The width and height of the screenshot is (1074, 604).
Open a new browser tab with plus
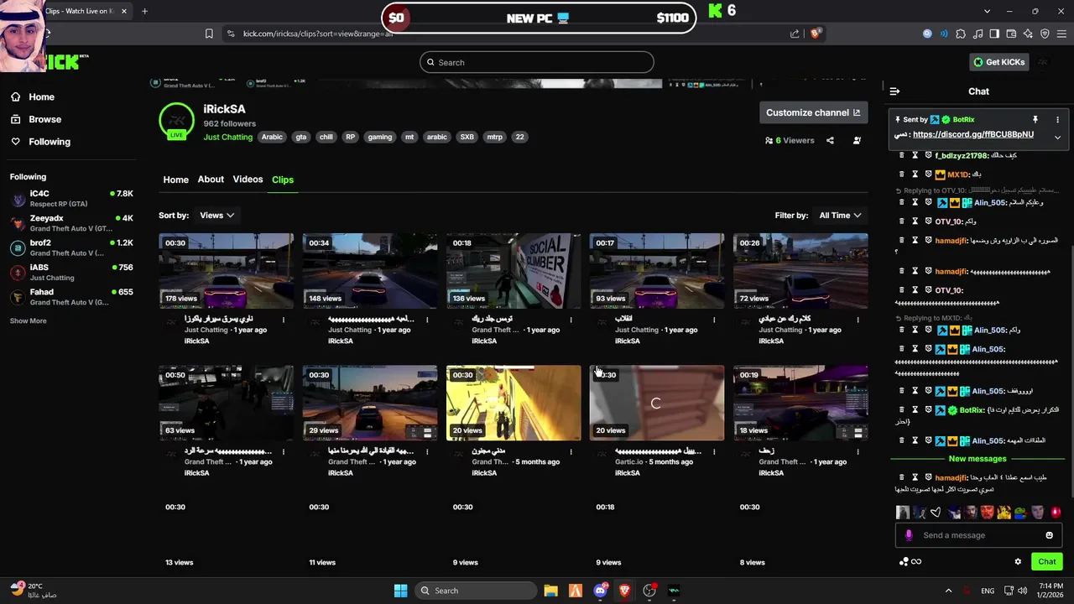point(144,11)
